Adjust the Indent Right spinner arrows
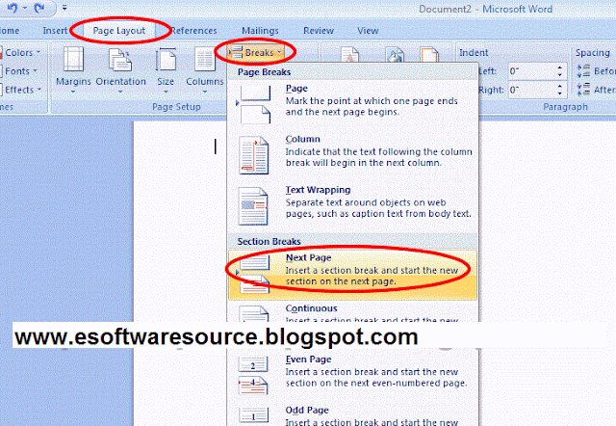616x426 pixels. click(x=560, y=90)
